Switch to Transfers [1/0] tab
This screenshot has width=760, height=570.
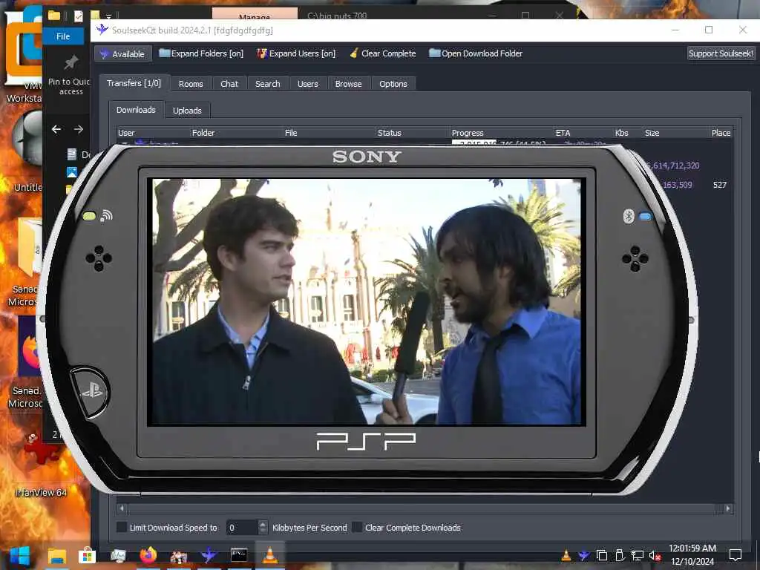(134, 83)
